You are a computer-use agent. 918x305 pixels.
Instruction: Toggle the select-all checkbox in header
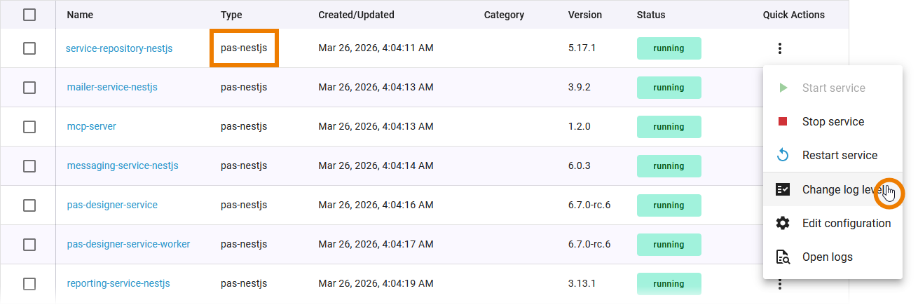point(29,15)
